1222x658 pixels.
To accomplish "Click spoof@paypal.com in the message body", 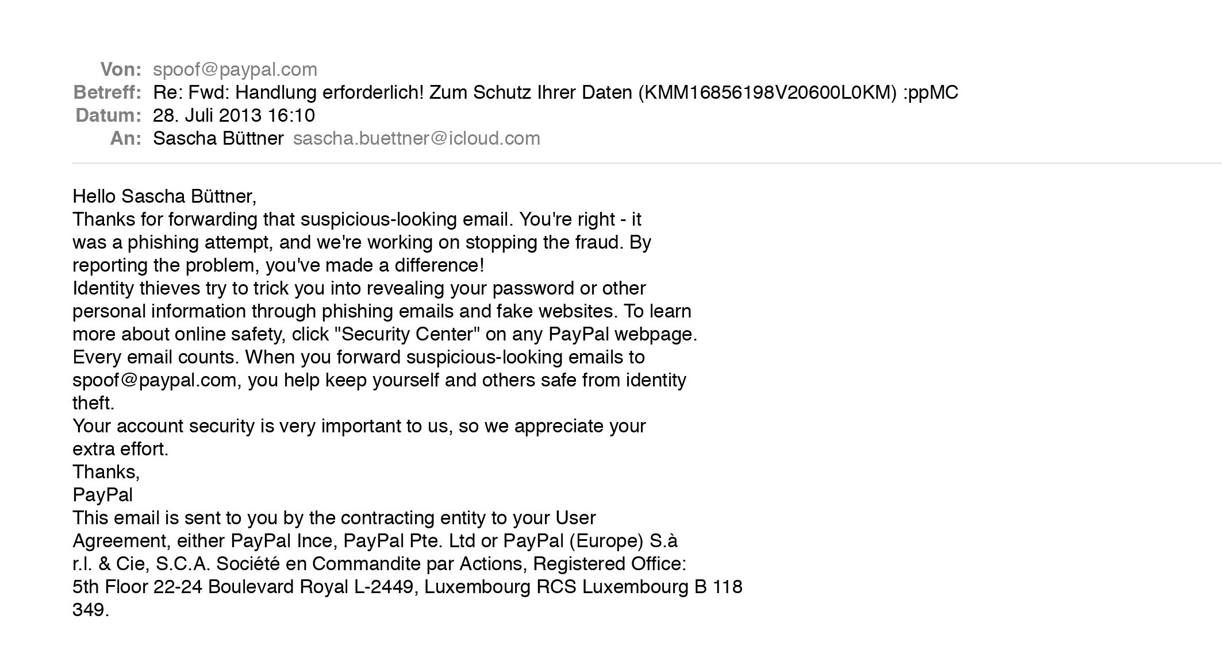I will pyautogui.click(x=155, y=380).
